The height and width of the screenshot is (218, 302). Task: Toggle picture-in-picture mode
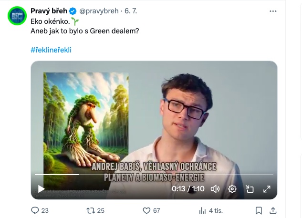coord(250,189)
